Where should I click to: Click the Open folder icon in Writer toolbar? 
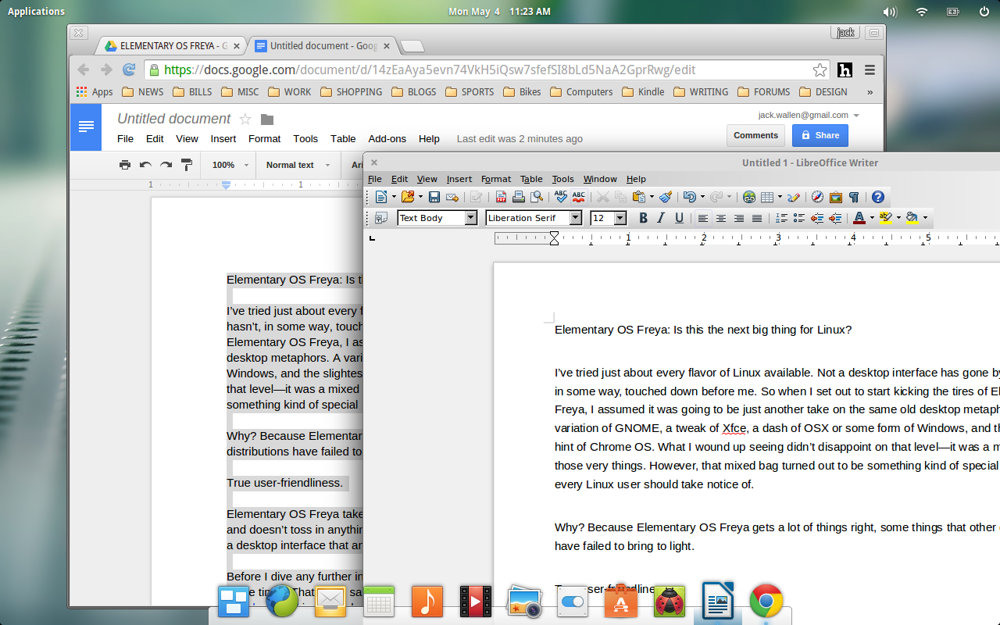[408, 197]
